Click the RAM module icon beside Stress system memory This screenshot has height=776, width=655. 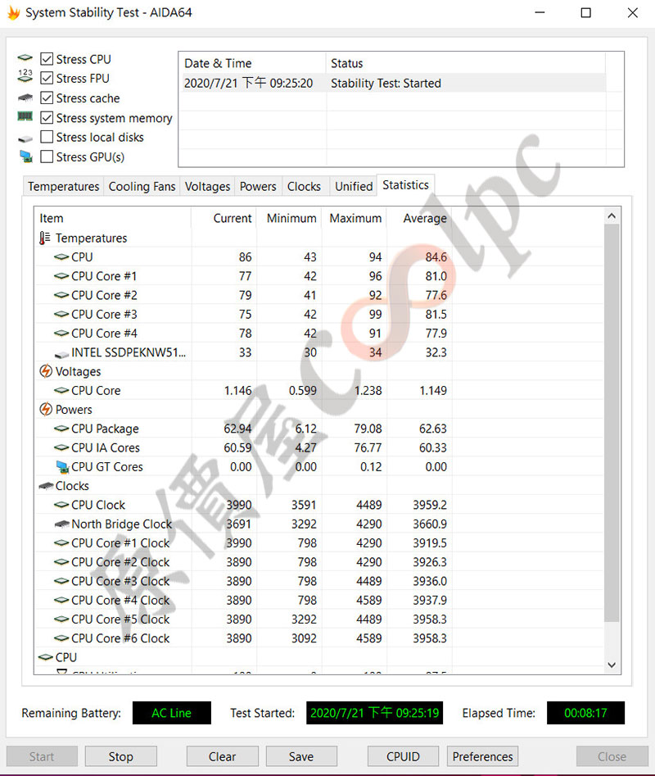[x=25, y=117]
